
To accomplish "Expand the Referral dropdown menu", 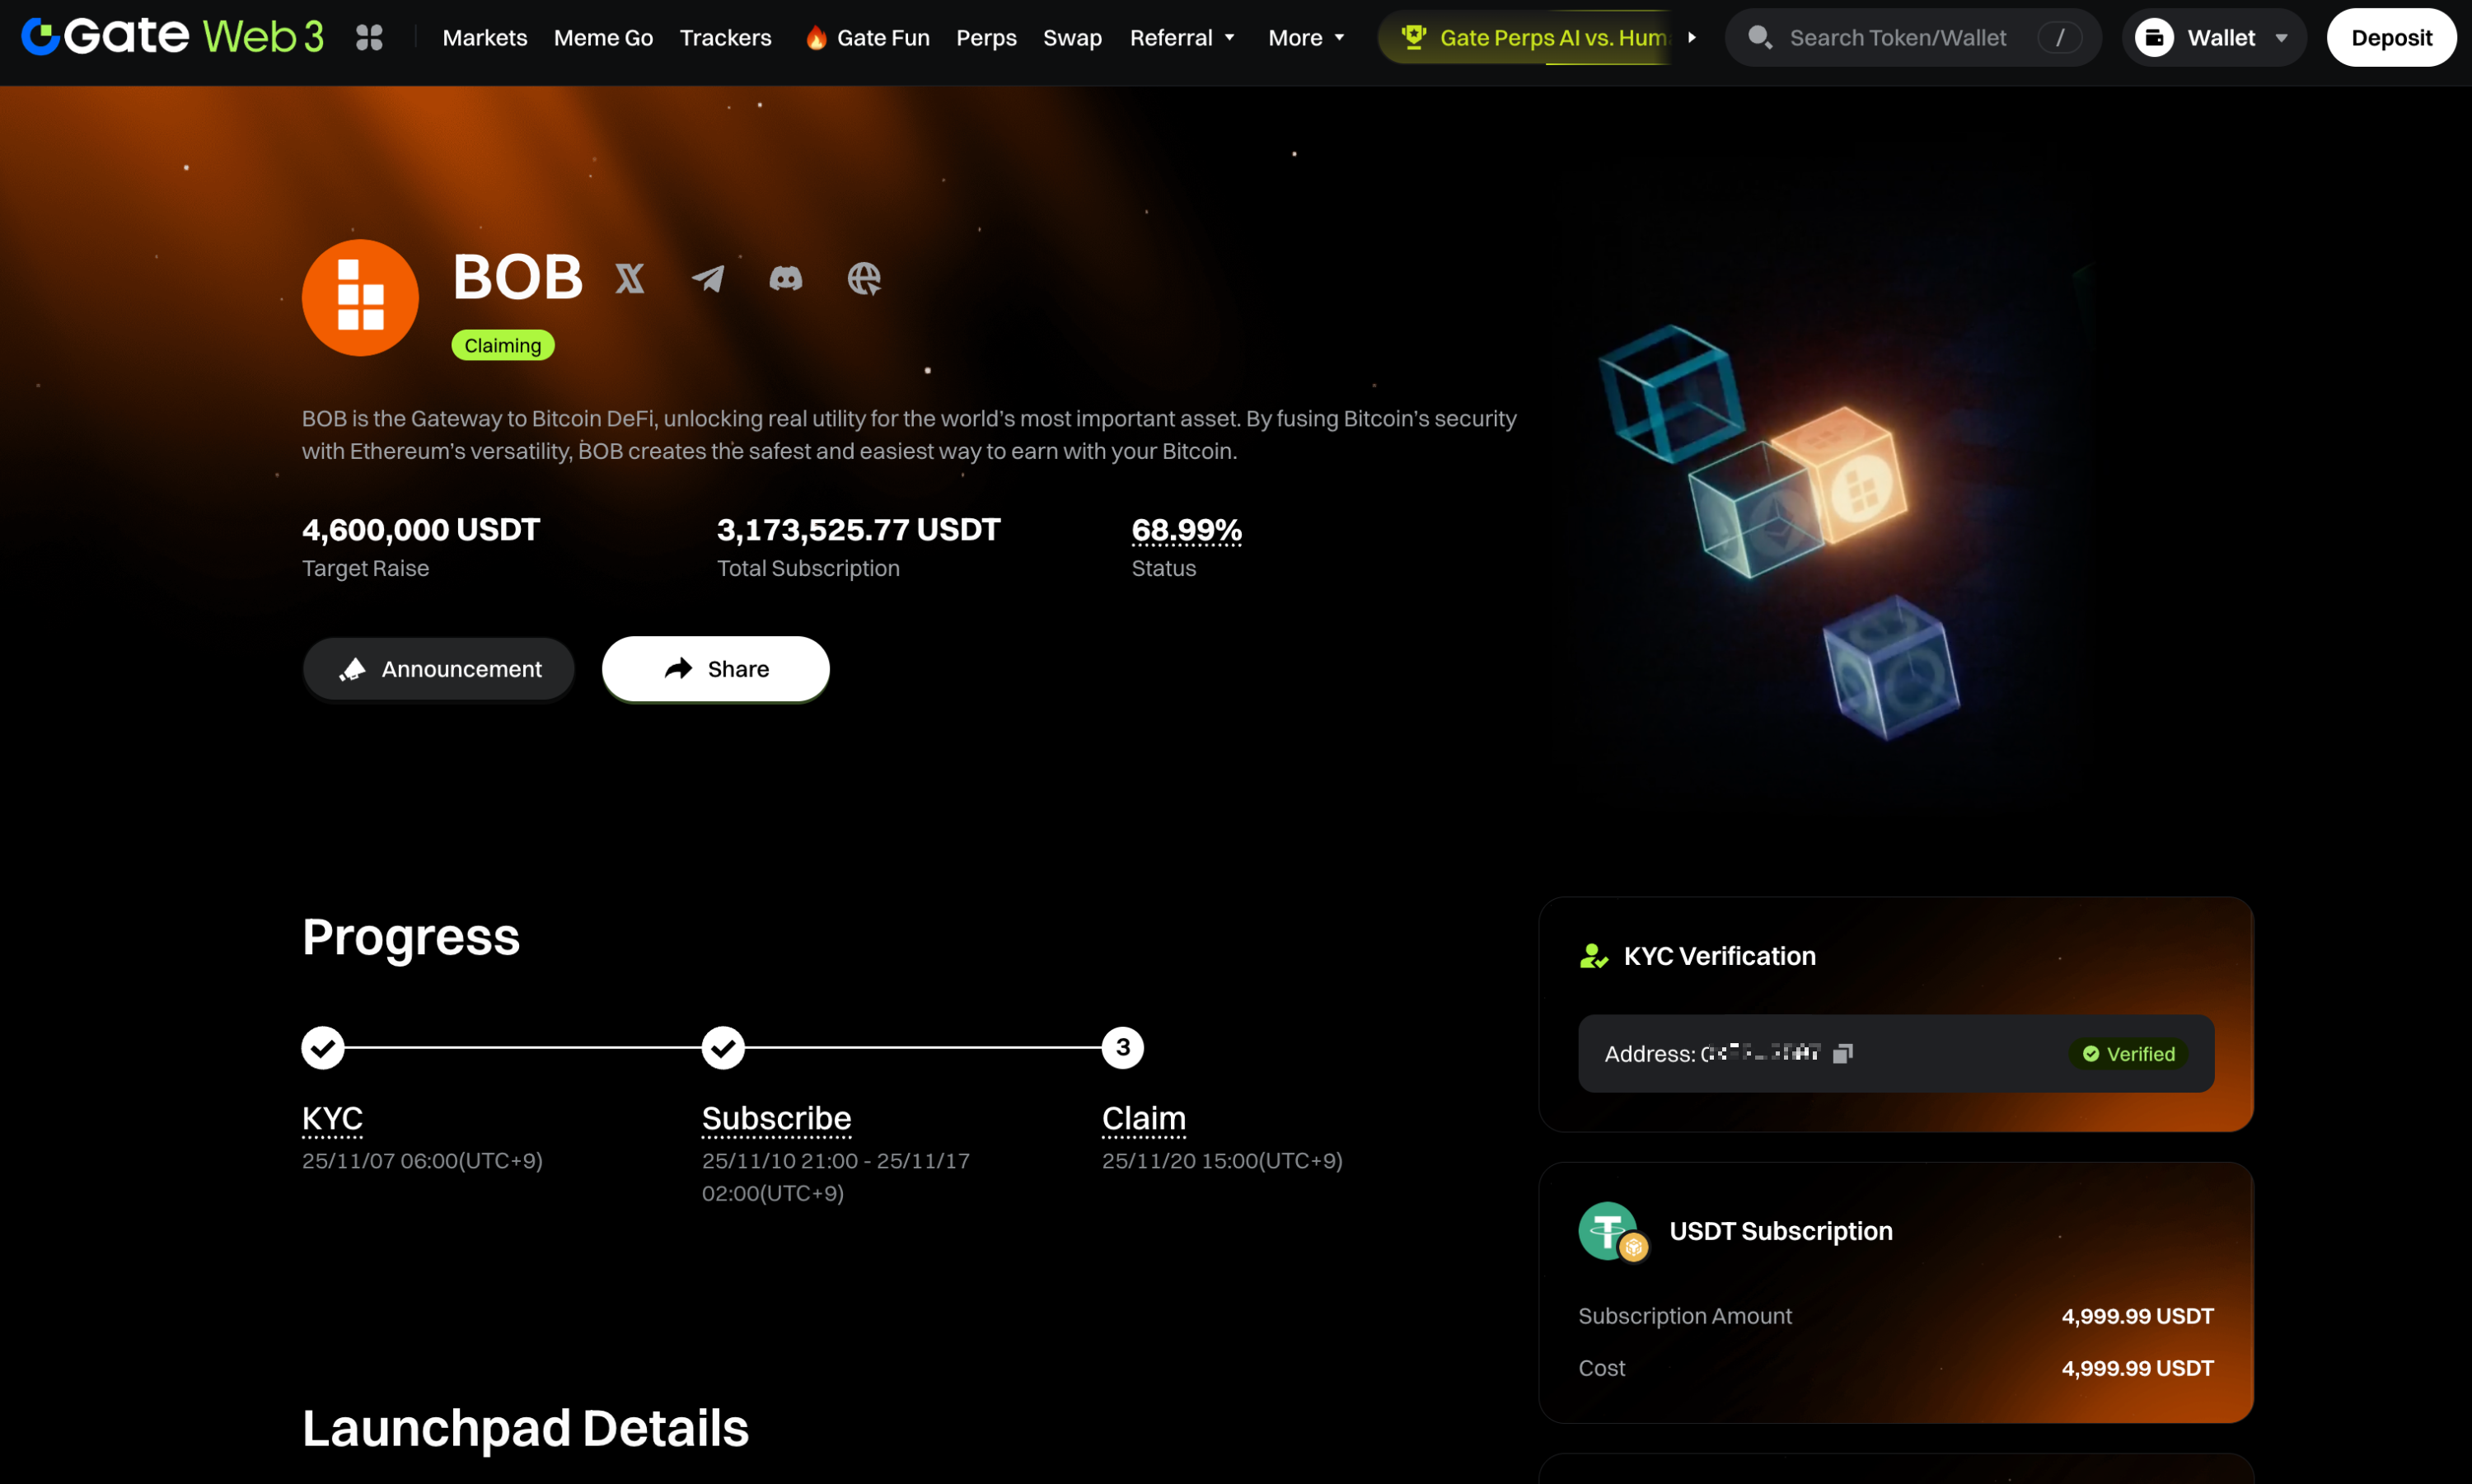I will click(1182, 38).
